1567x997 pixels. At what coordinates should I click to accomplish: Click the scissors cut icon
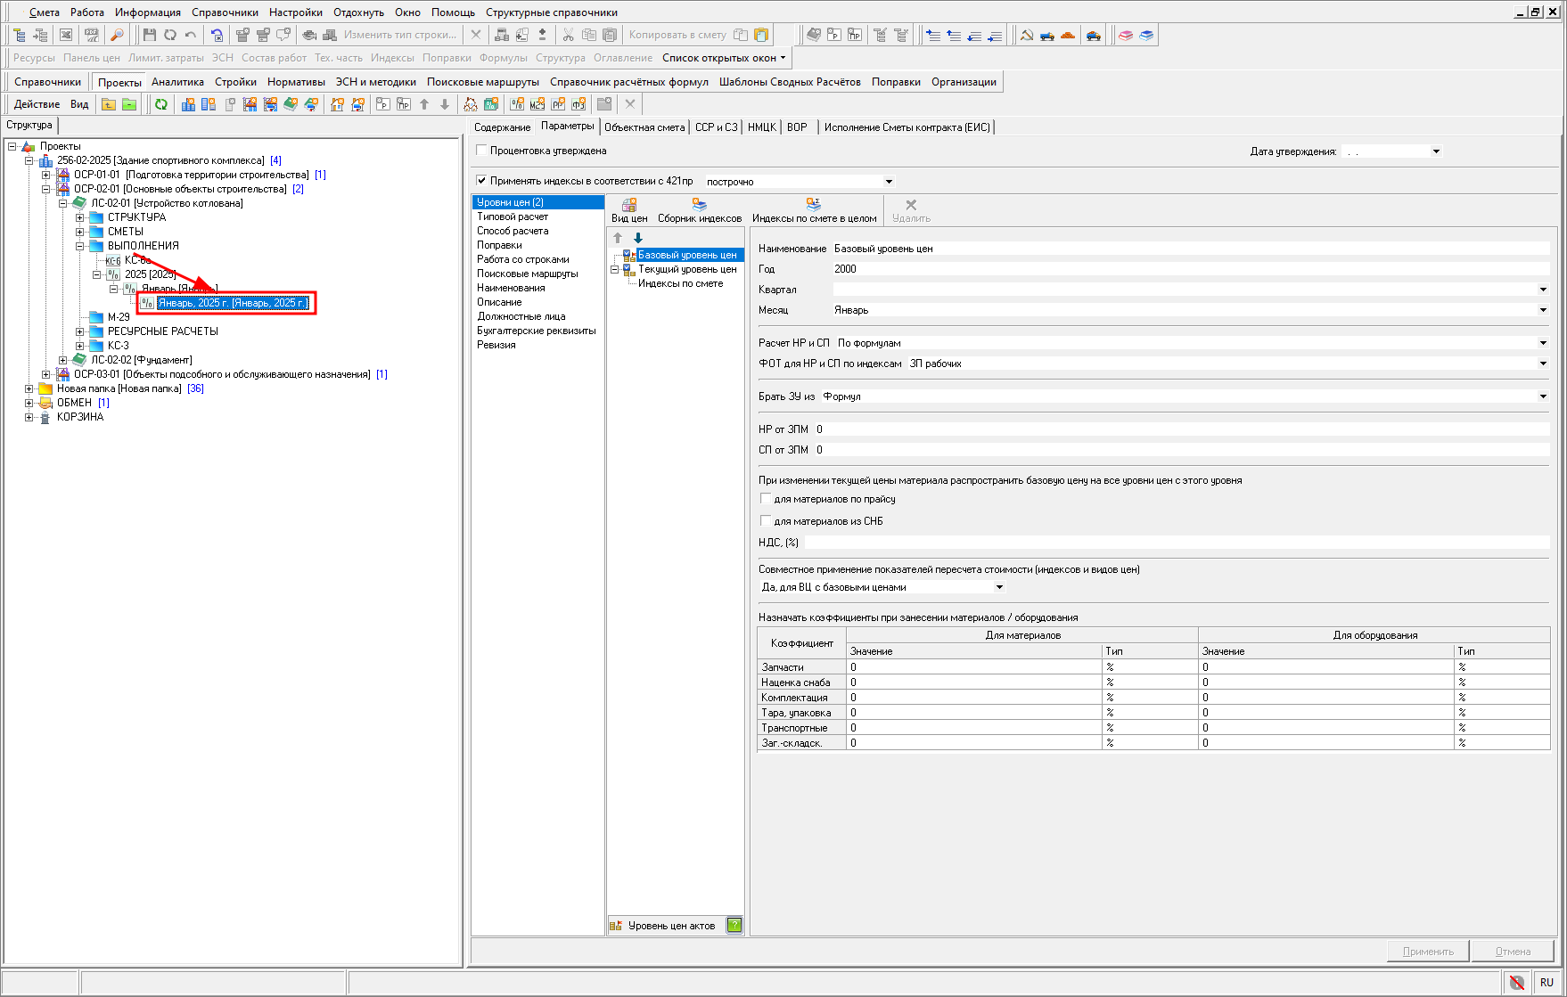click(568, 35)
